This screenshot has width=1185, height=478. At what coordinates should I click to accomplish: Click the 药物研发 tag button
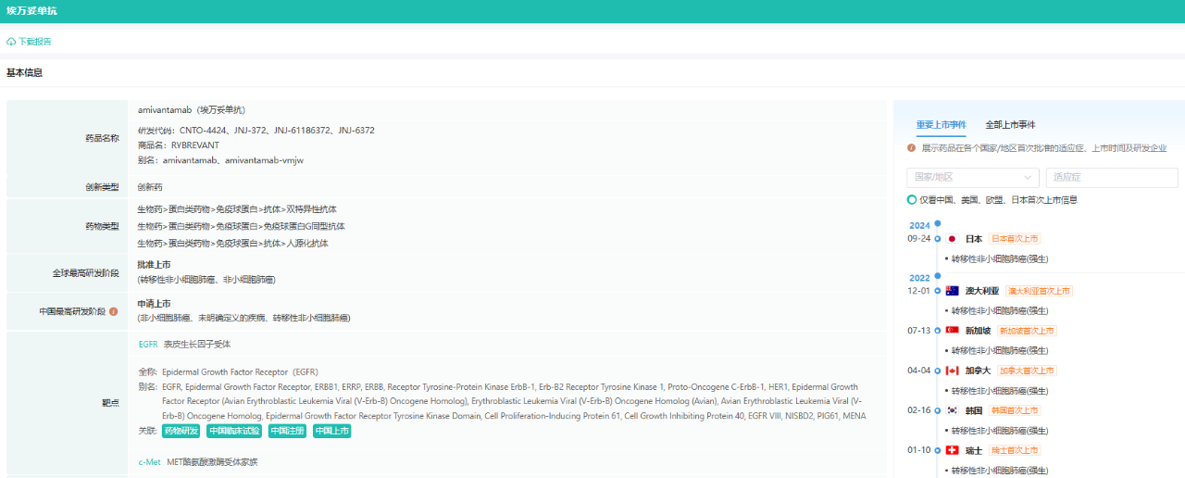point(181,431)
